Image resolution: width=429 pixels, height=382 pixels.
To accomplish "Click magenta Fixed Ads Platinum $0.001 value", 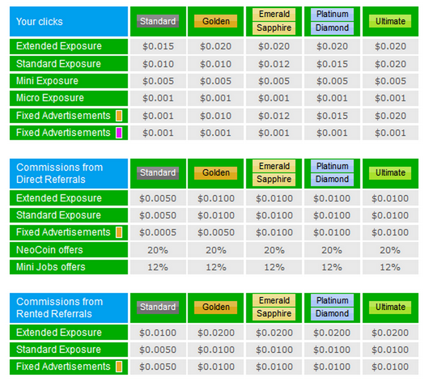I will 332,133.
